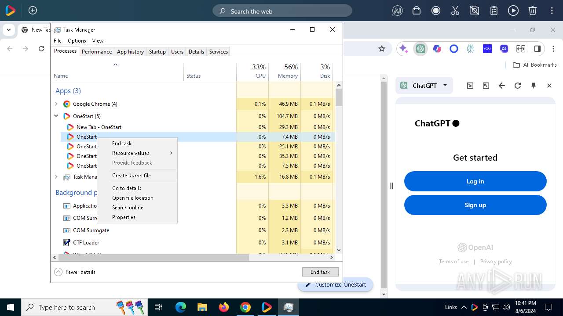
Task: Open the Services tab
Action: (x=218, y=52)
